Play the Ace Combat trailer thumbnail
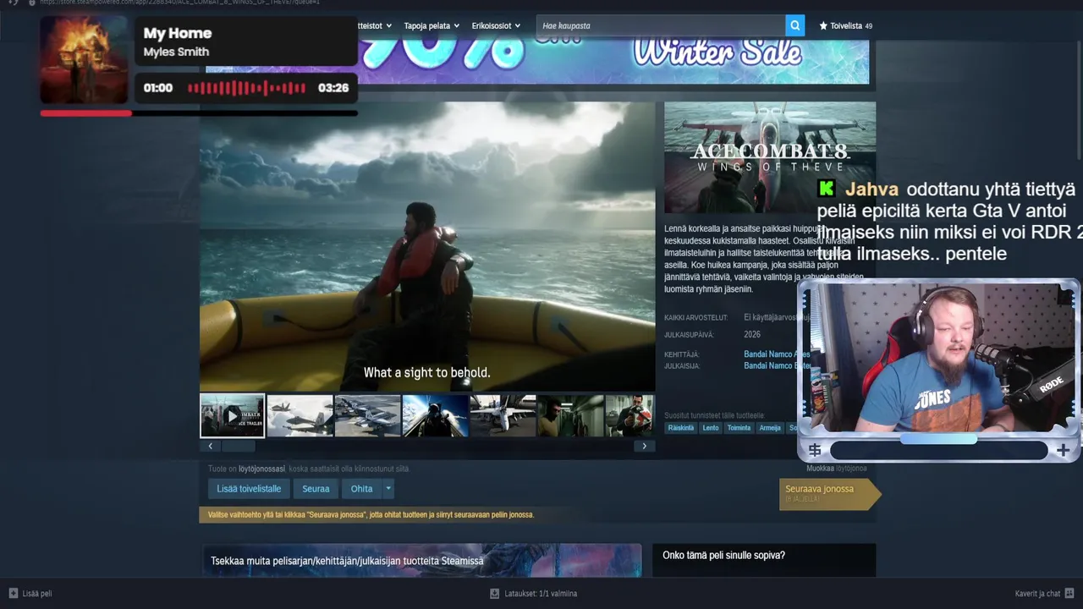 [x=233, y=415]
